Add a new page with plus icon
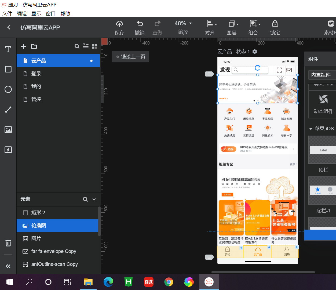Viewport: 336px width, 290px height. 24,46
